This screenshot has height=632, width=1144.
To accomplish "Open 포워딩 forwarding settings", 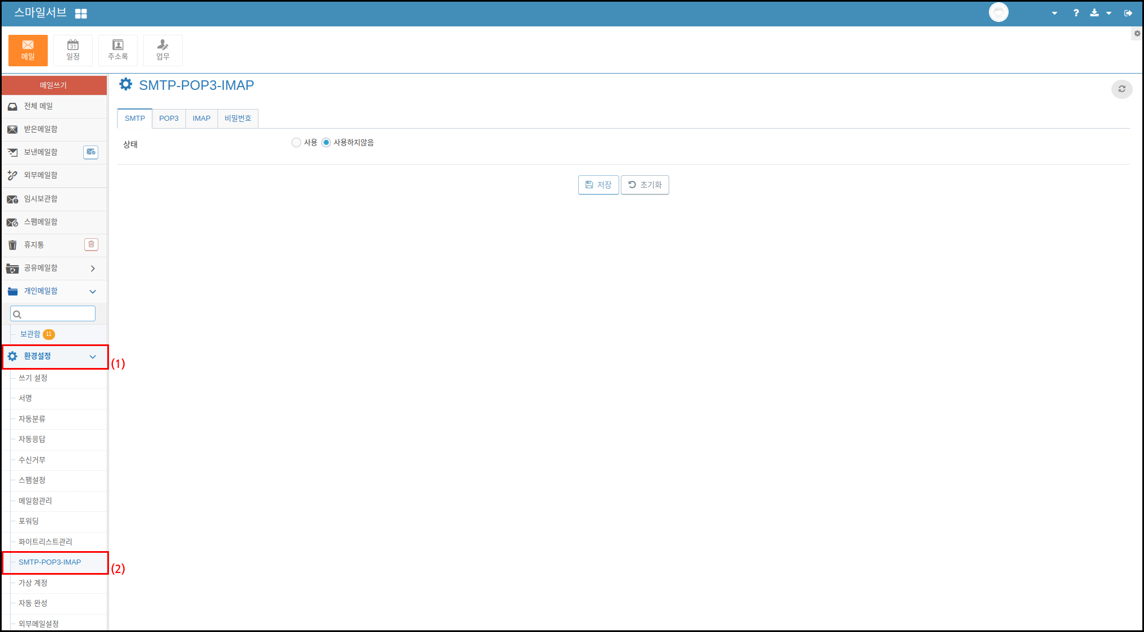I will click(x=29, y=521).
